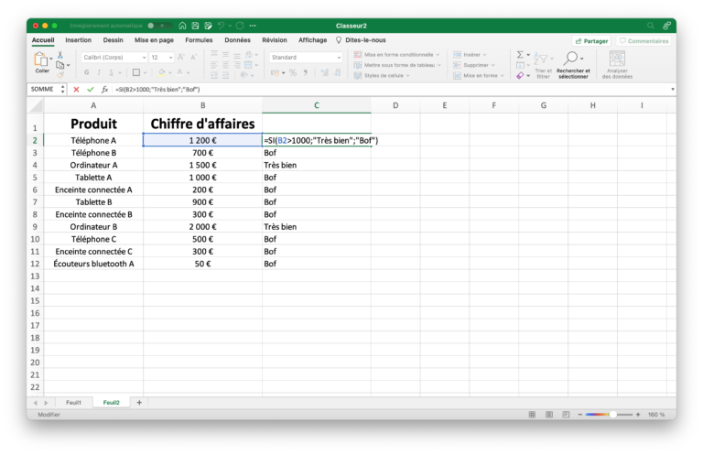703x455 pixels.
Task: Click the Redo icon in the title bar
Action: coord(241,26)
